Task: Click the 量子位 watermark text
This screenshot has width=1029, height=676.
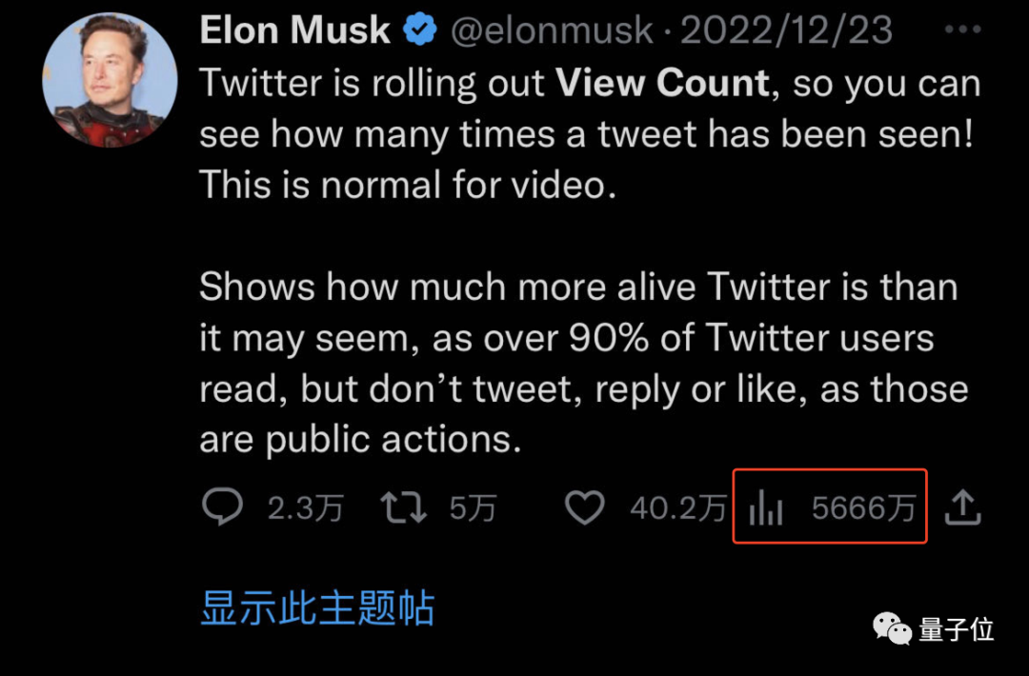Action: pyautogui.click(x=956, y=629)
